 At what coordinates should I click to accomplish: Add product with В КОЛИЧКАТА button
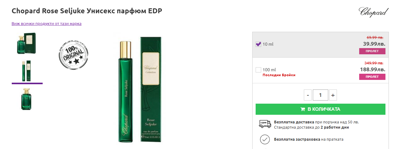(x=320, y=109)
